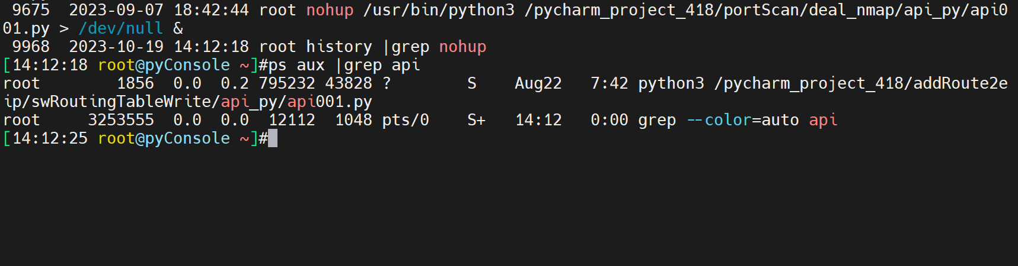Click history entry number 9968
This screenshot has width=1018, height=266.
tap(31, 47)
